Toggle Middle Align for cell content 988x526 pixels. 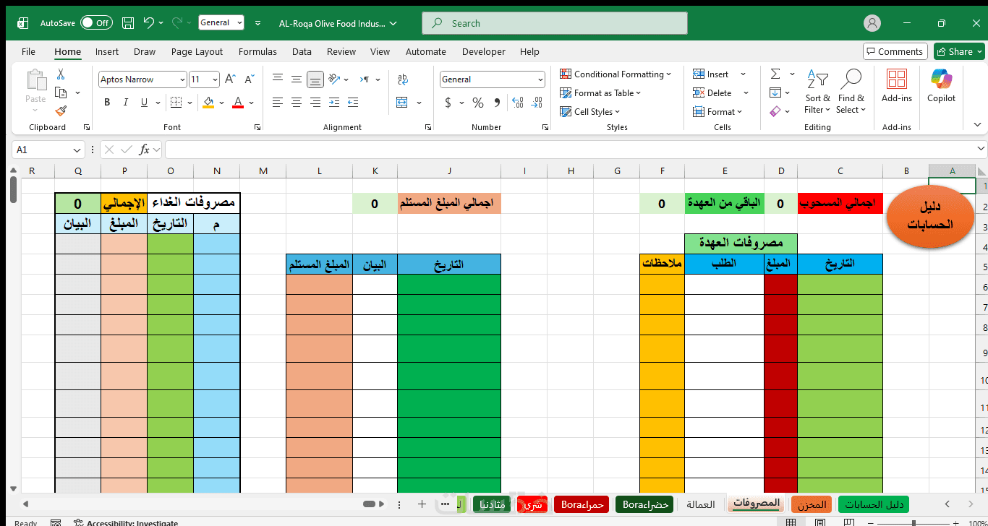297,79
